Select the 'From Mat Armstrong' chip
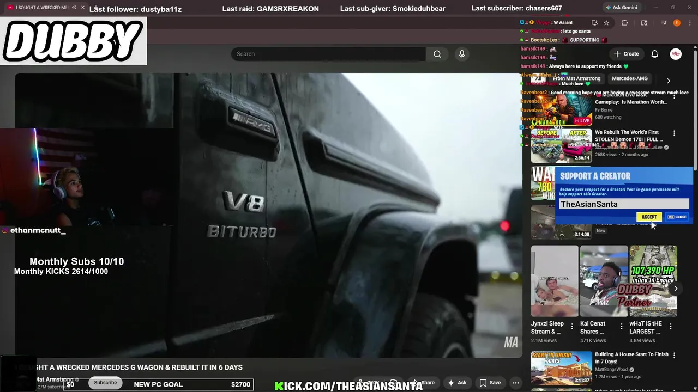Viewport: 698px width, 392px height. pyautogui.click(x=576, y=78)
